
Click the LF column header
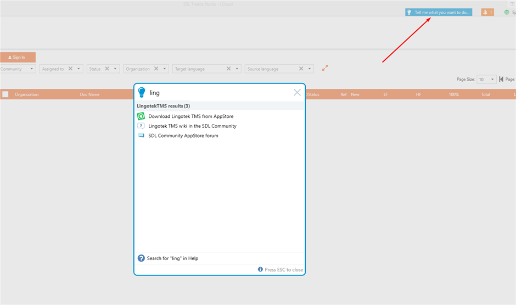(x=385, y=94)
